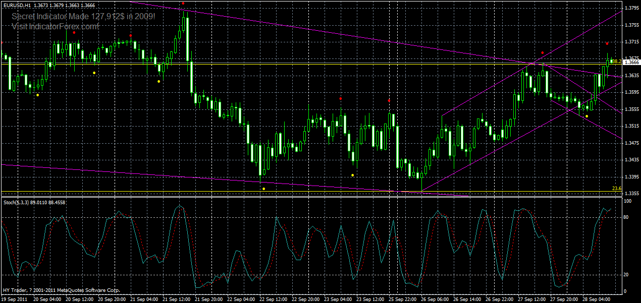Select the 23.6 Fibonacci retracement label
Viewport: 641px width, 303px height.
point(616,188)
